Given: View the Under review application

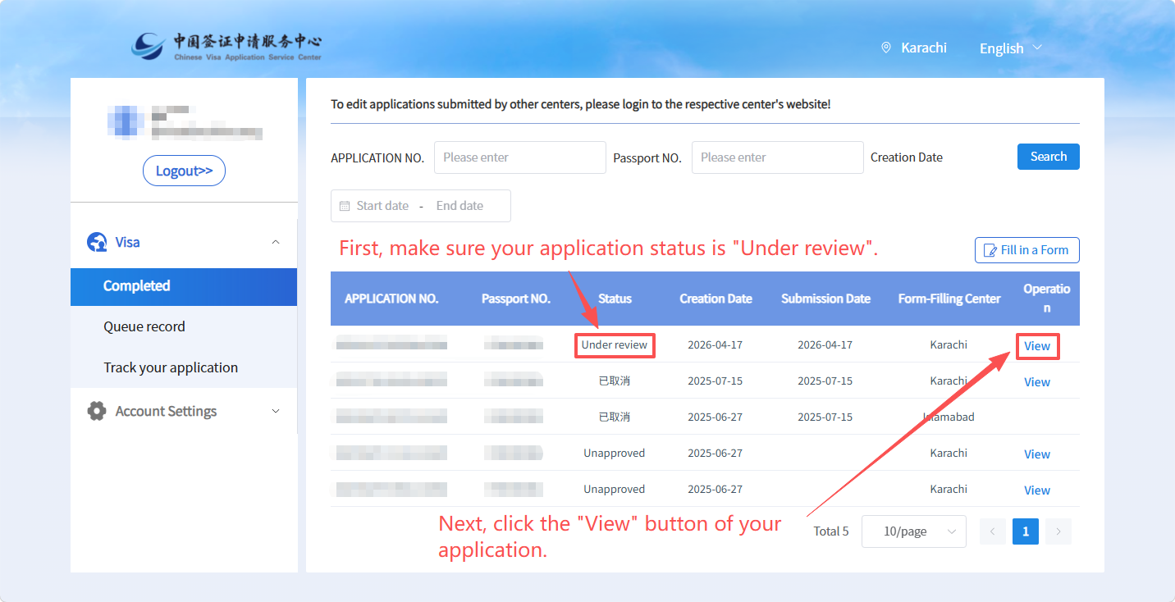Looking at the screenshot, I should [1037, 346].
